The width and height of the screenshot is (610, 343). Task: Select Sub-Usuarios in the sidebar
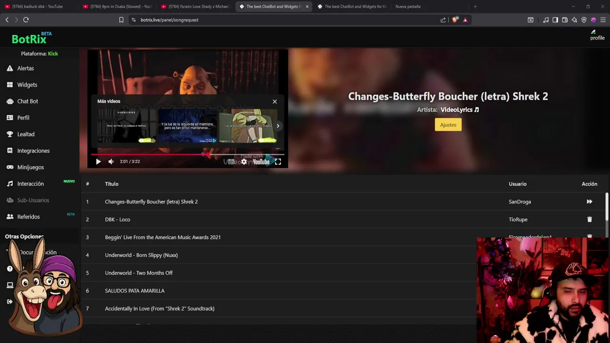pyautogui.click(x=33, y=200)
